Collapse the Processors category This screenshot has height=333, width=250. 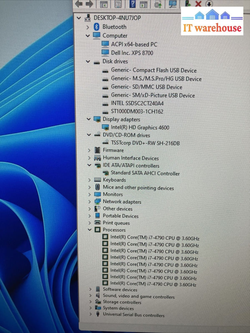point(89,230)
